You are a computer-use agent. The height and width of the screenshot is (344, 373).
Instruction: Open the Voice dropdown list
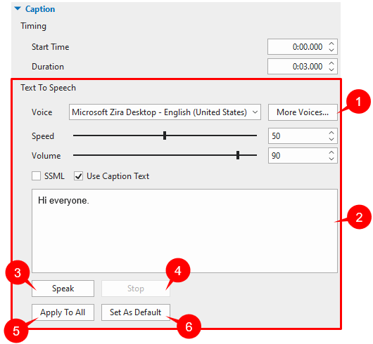tap(165, 112)
